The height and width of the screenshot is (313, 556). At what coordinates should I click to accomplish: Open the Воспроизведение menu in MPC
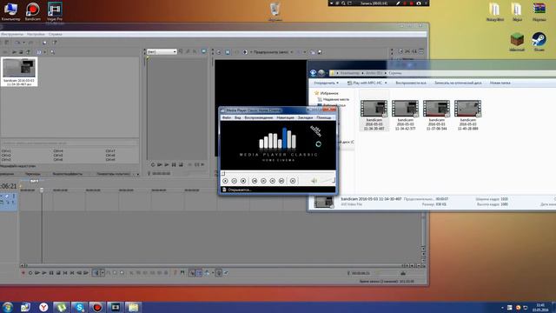pos(259,117)
